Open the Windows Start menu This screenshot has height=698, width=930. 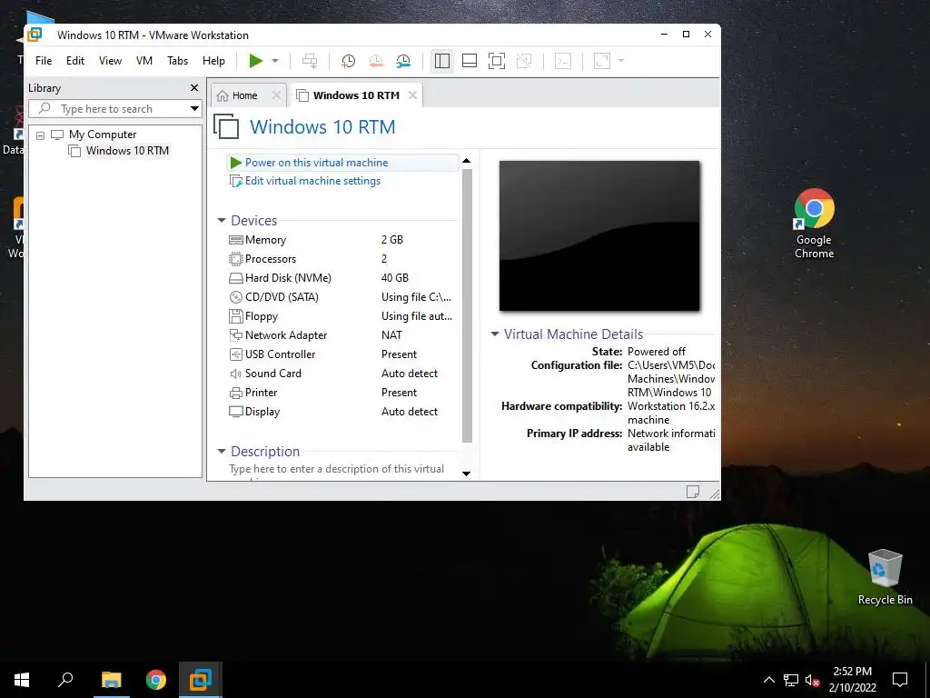coord(22,680)
